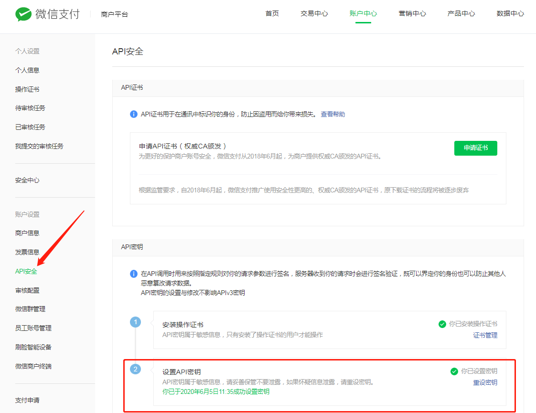The width and height of the screenshot is (536, 413).
Task: Open the 交易中心 top navigation tab
Action: coord(314,13)
